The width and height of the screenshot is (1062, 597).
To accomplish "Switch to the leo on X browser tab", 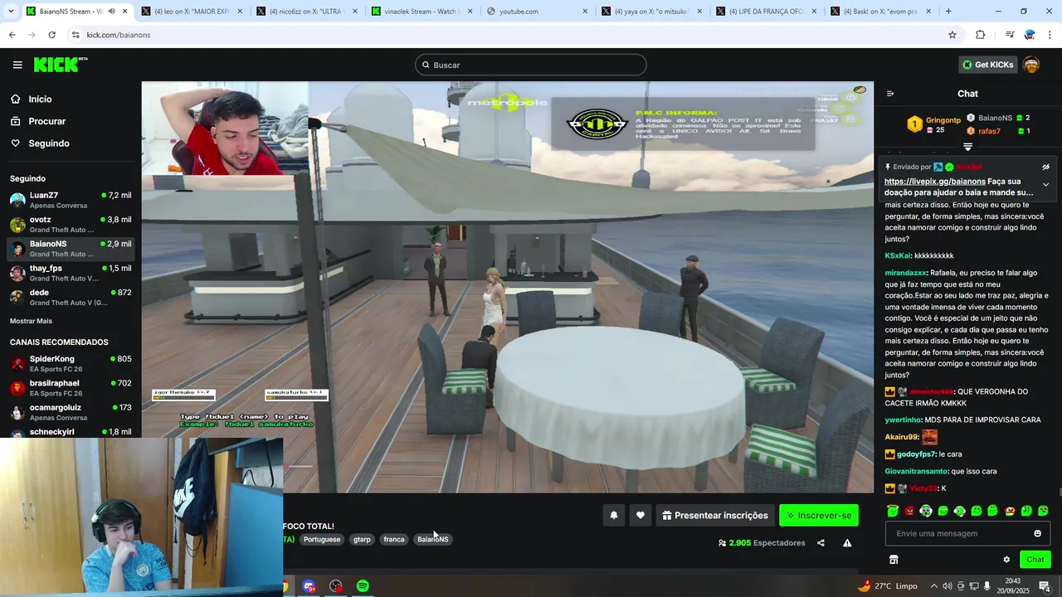I will (x=191, y=12).
